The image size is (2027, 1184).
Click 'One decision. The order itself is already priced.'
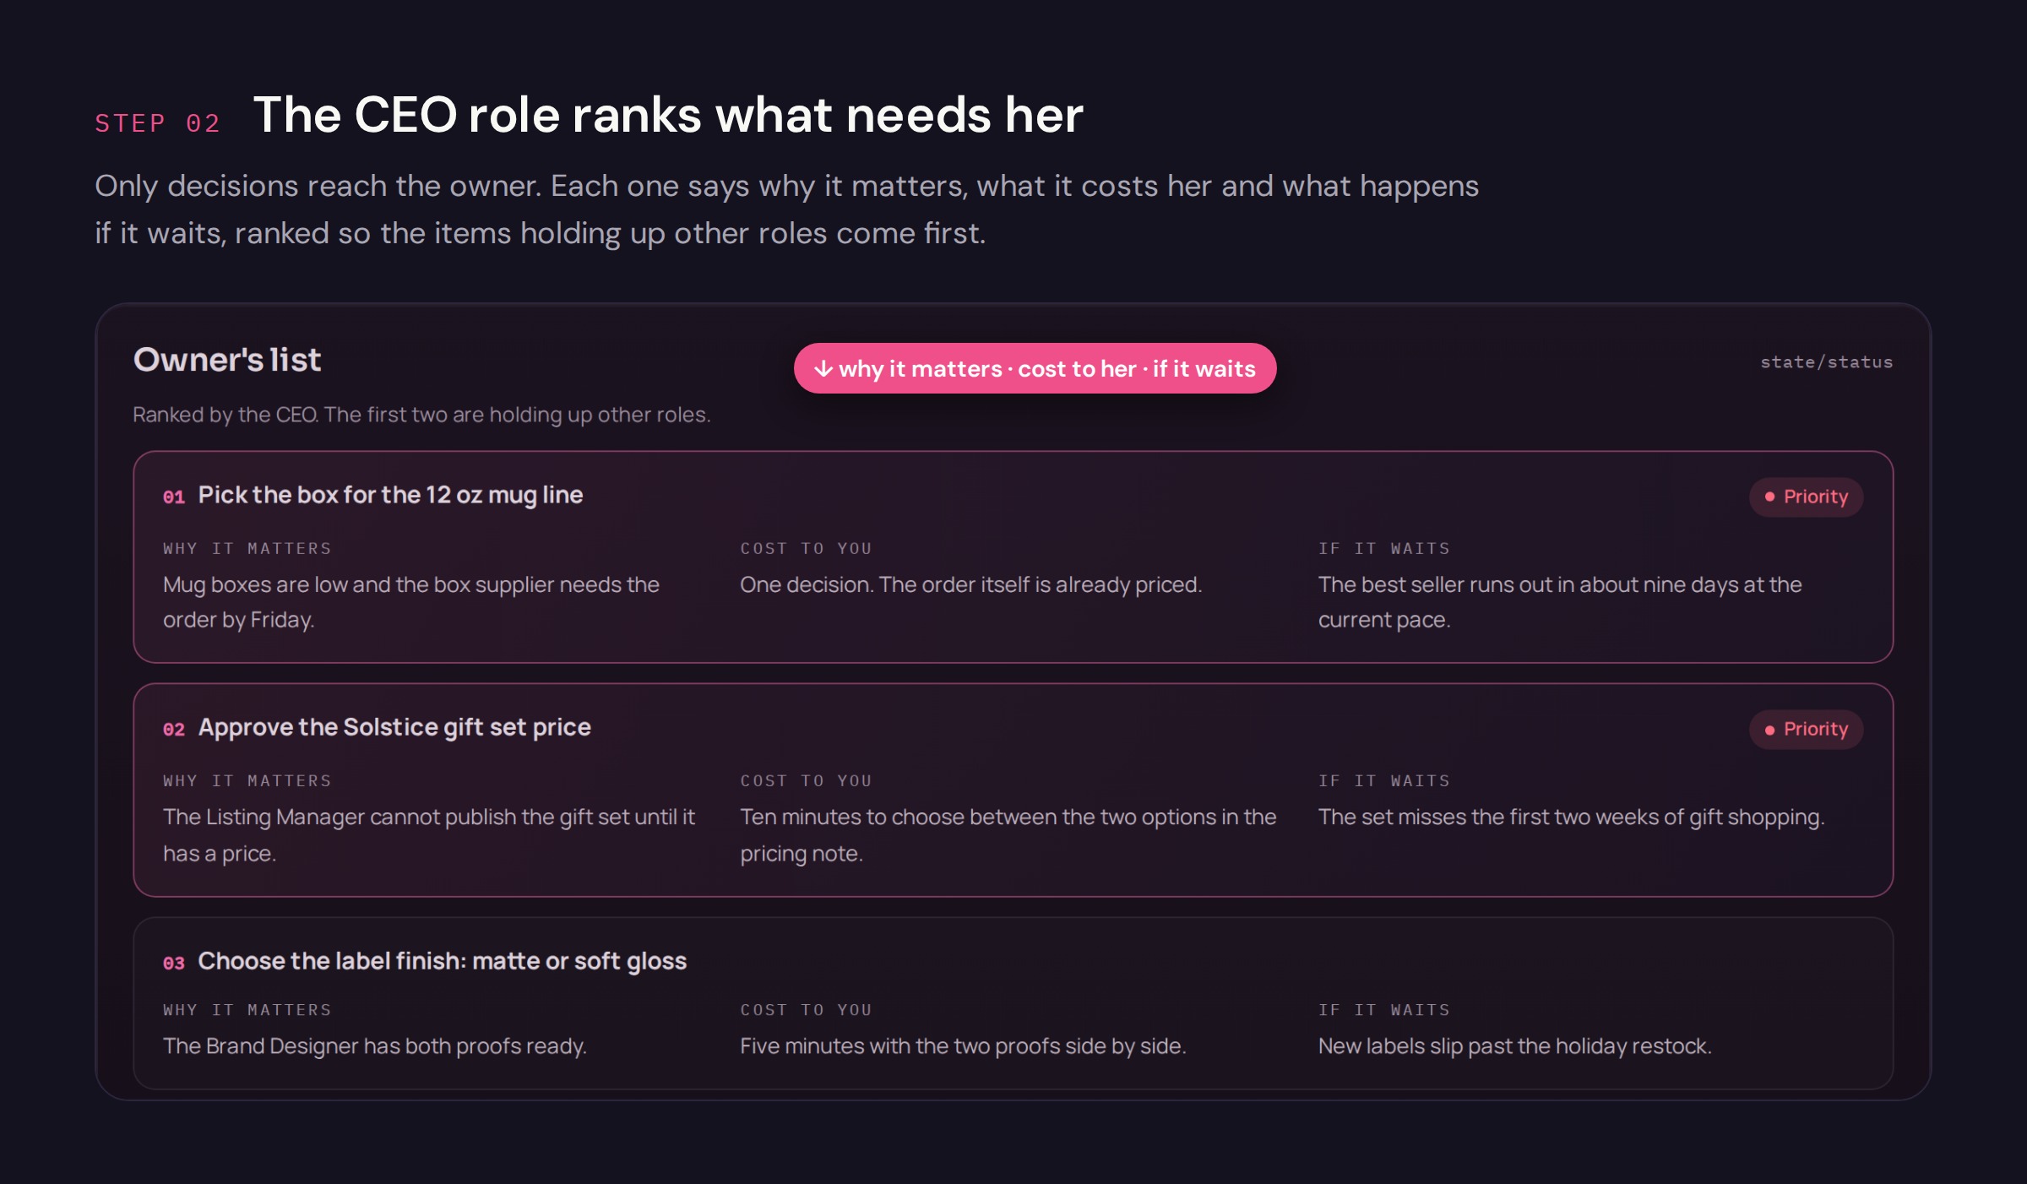coord(970,584)
